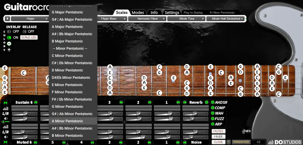Open the Whole Tone dropdown
This screenshot has width=303, height=145.
186,19
